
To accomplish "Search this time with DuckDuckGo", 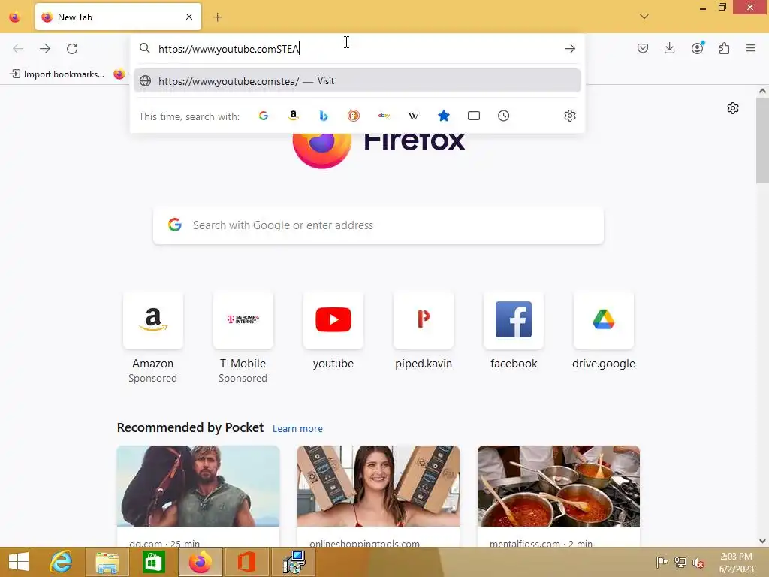I will click(x=354, y=116).
